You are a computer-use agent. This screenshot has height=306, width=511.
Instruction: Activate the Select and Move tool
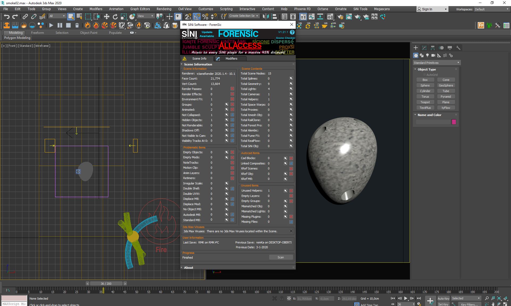106,17
